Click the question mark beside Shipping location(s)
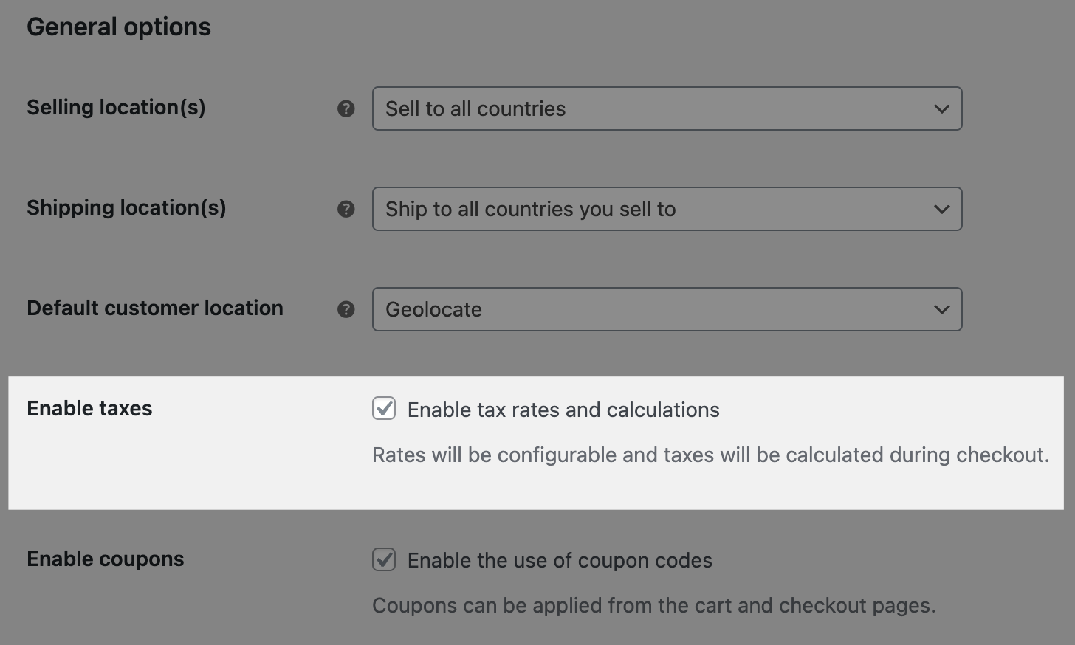Viewport: 1075px width, 645px height. (x=346, y=209)
